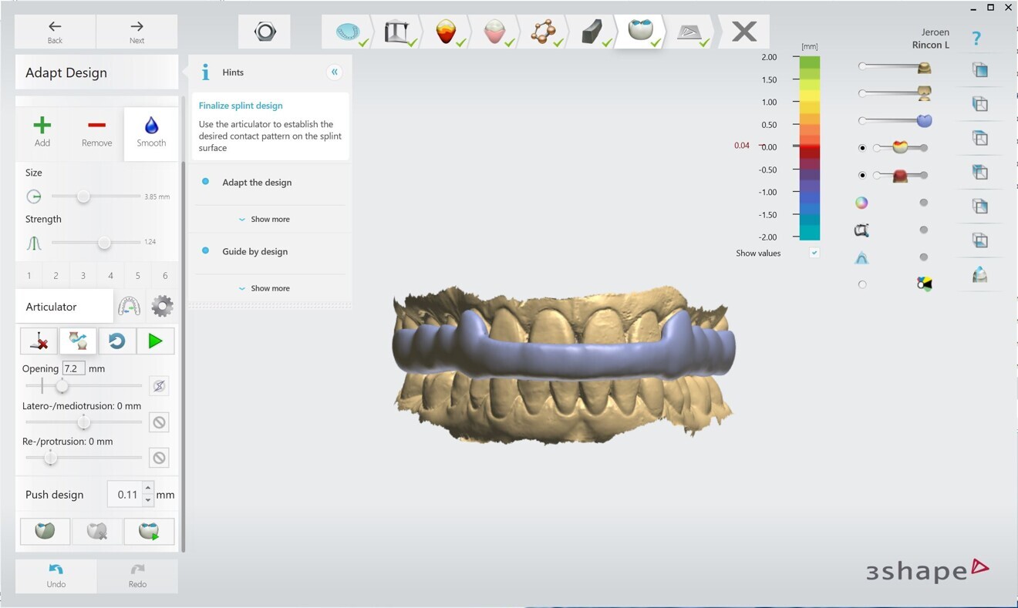Click Undo button
This screenshot has height=608, width=1018.
tap(56, 576)
